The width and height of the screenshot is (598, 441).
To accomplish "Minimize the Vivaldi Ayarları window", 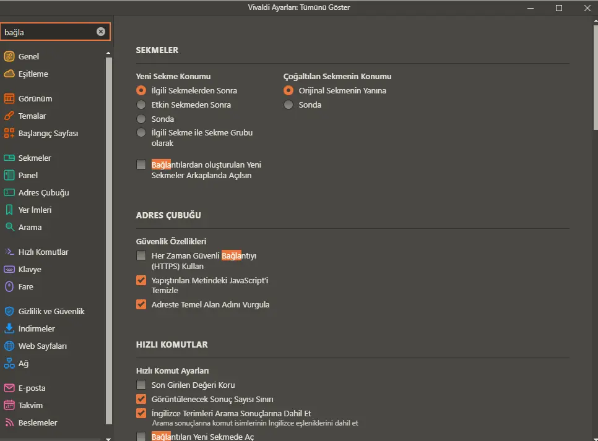I will 531,8.
